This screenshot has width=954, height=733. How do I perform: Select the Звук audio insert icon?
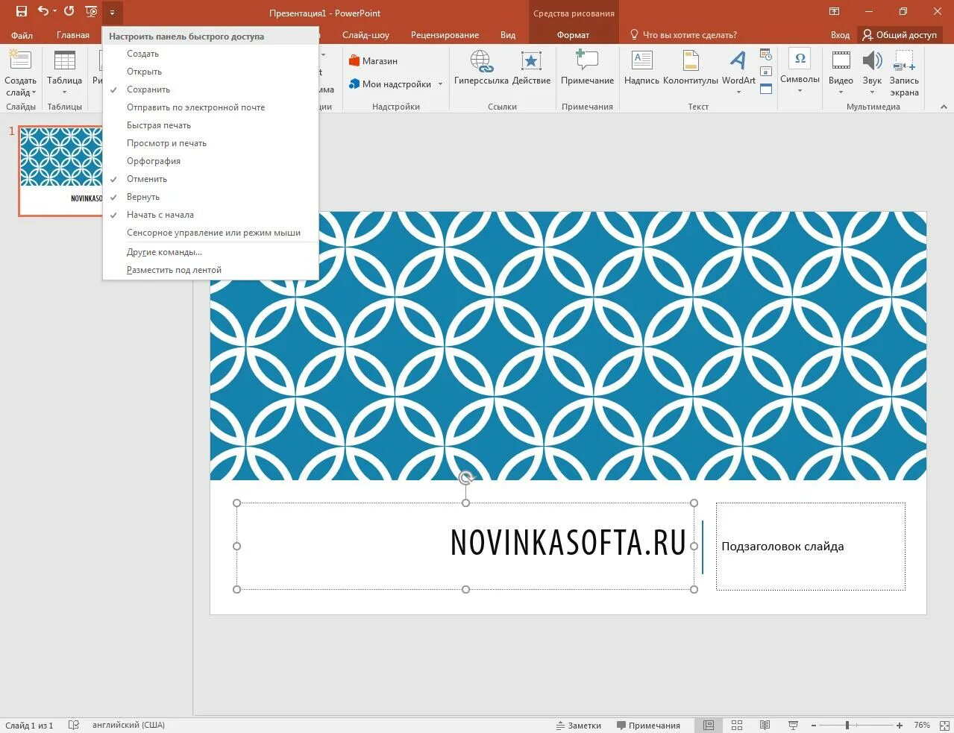(x=871, y=71)
